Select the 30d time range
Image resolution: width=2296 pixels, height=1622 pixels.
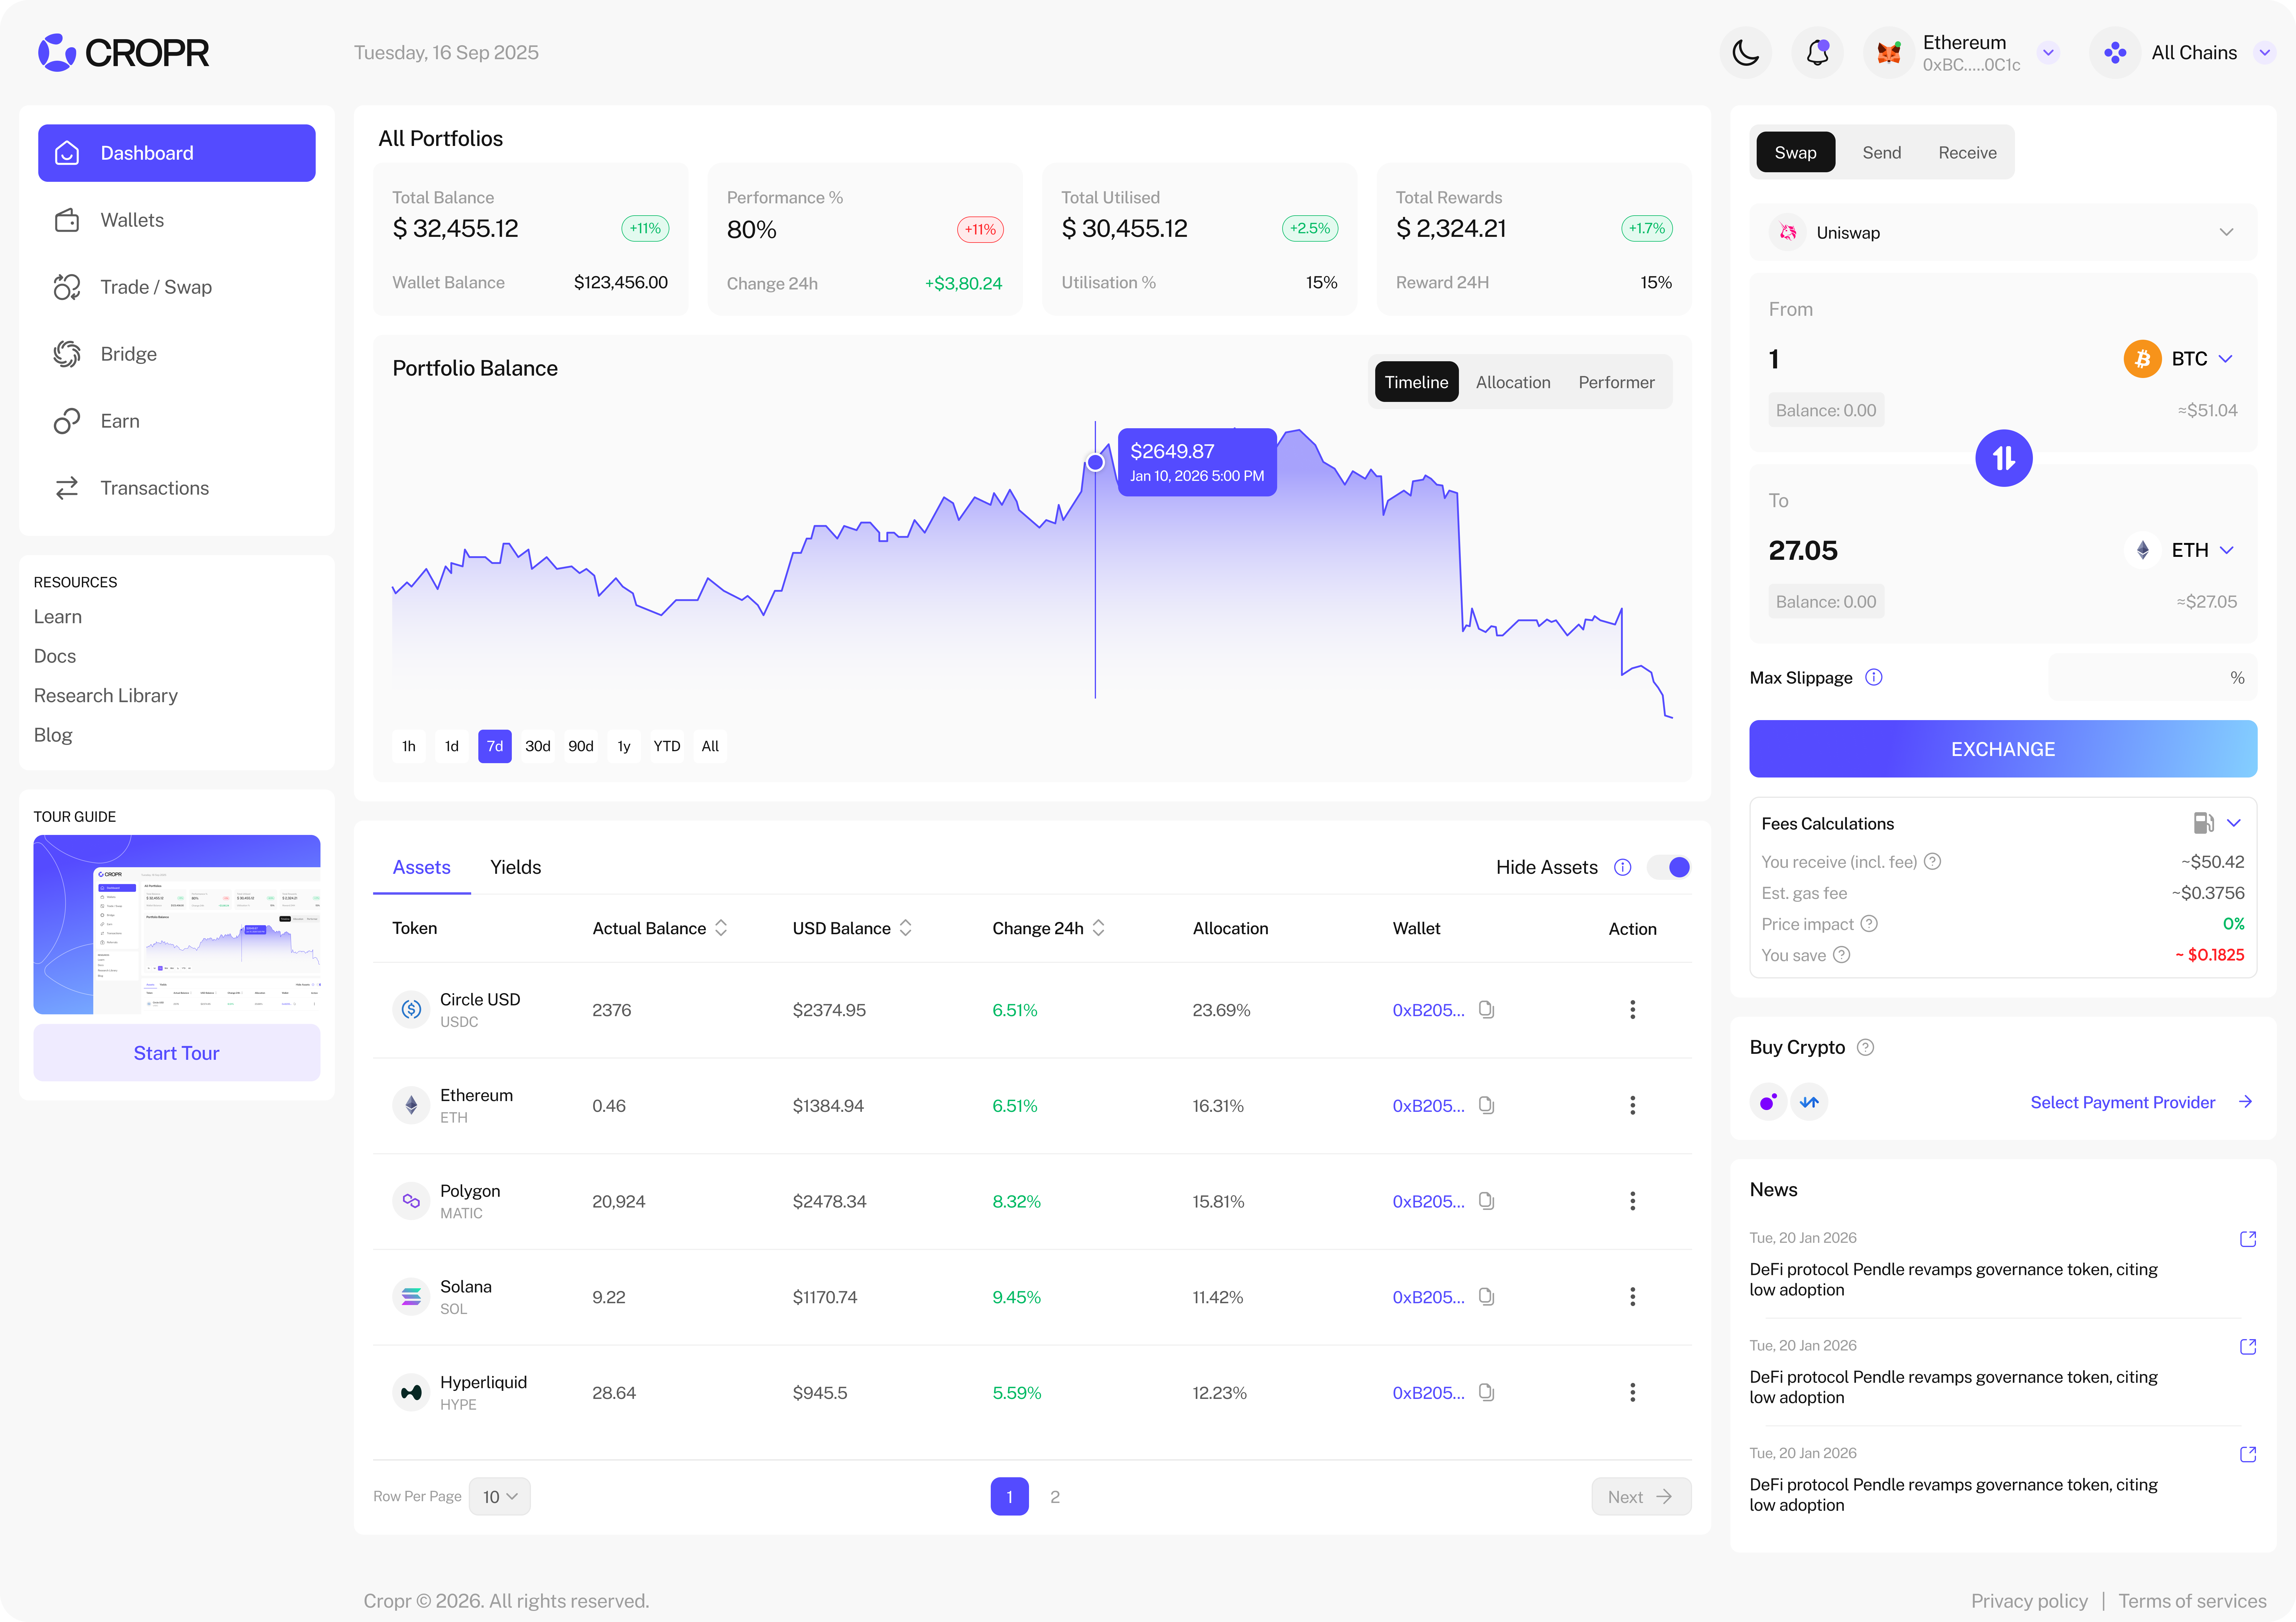[x=538, y=746]
